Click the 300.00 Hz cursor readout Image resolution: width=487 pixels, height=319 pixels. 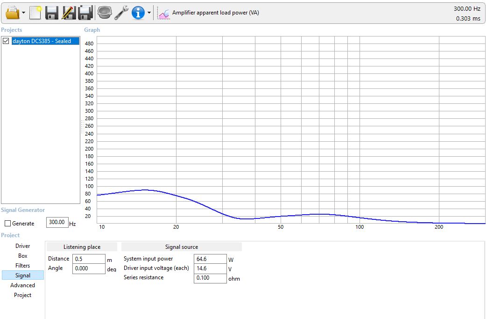[x=467, y=9]
